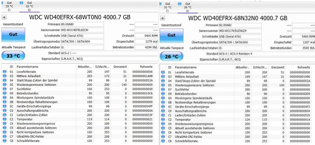Click raw value 000000000DD9 in right window
Image resolution: width=315 pixels, height=145 pixels.
tap(300, 94)
